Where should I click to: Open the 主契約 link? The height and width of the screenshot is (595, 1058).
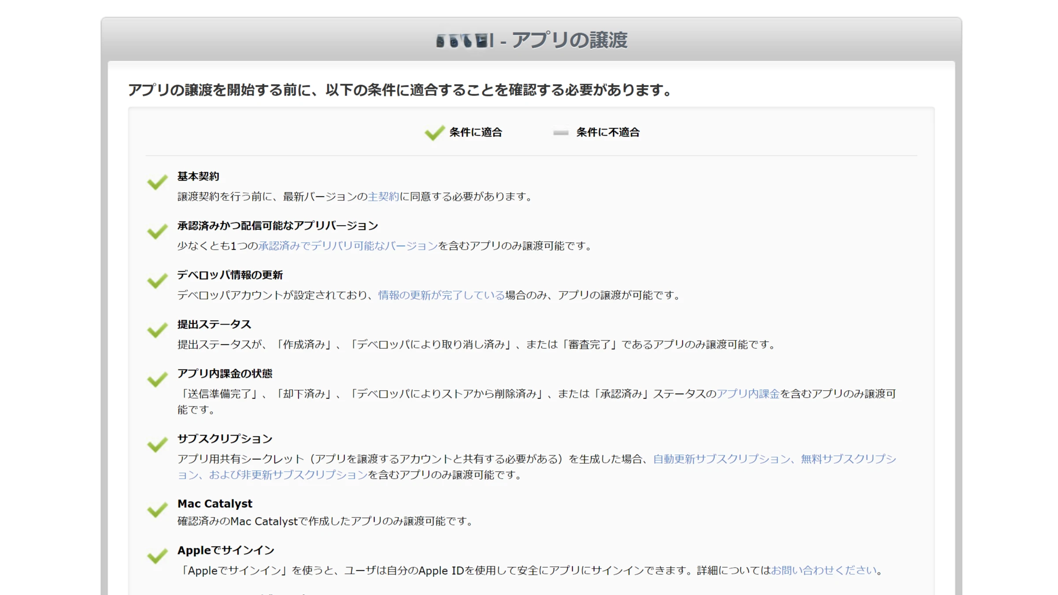pos(383,197)
